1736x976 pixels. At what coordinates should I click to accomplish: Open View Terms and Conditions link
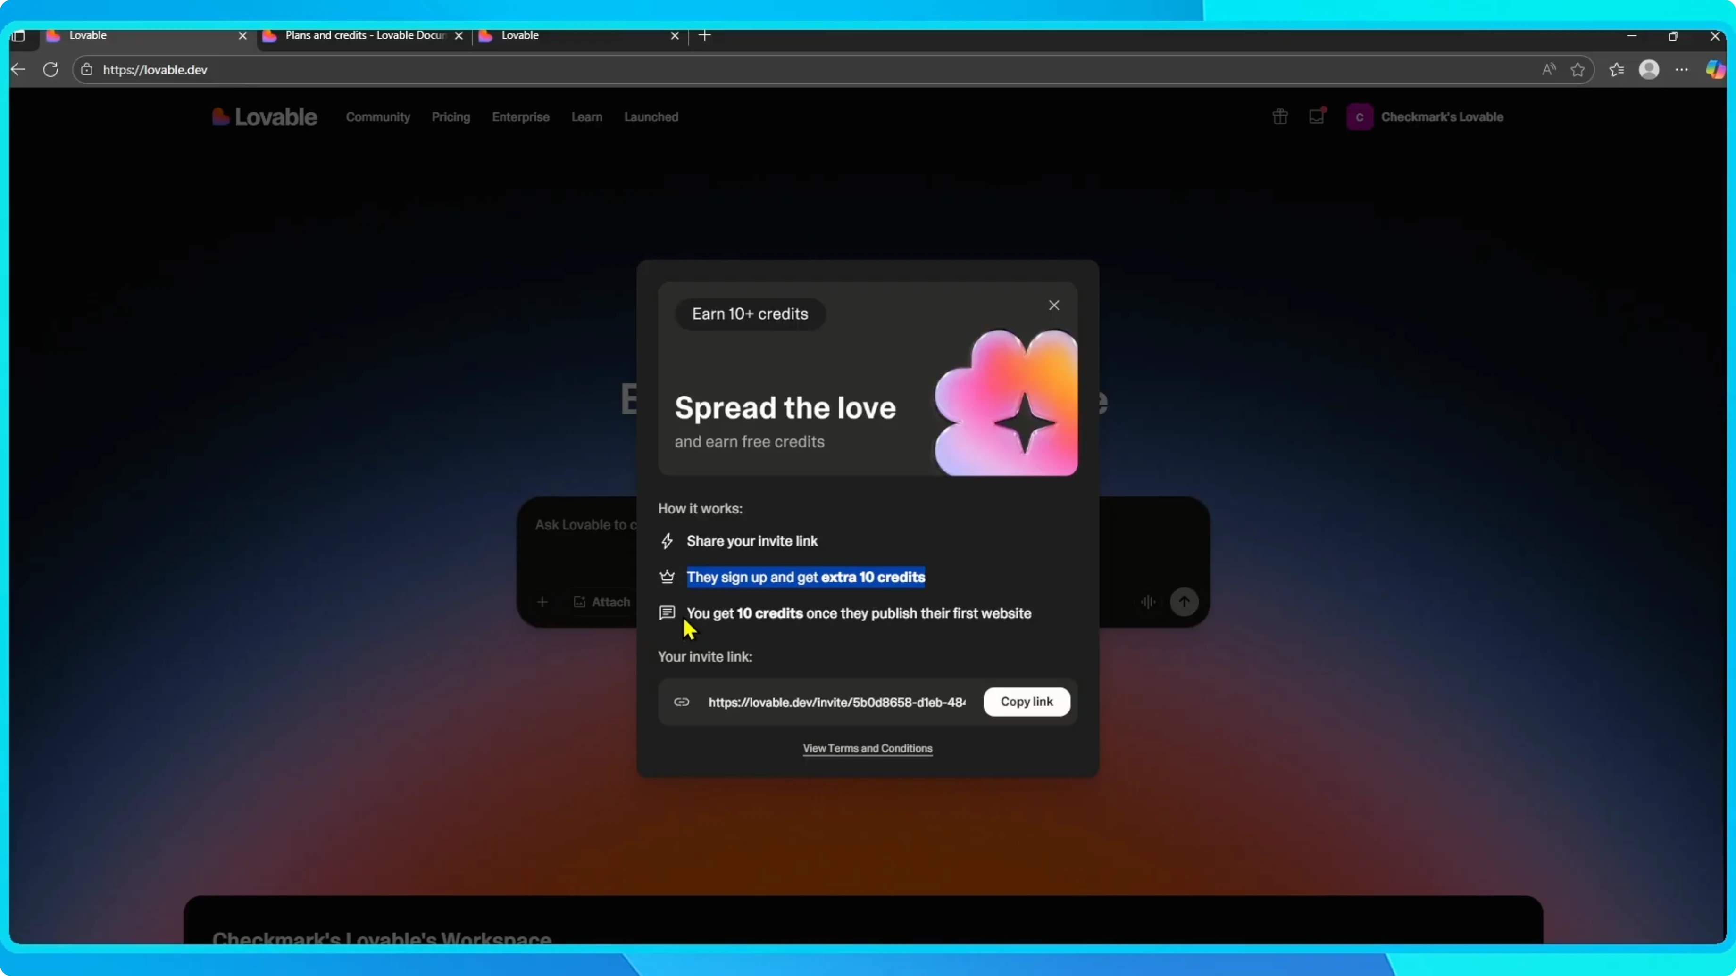[868, 748]
